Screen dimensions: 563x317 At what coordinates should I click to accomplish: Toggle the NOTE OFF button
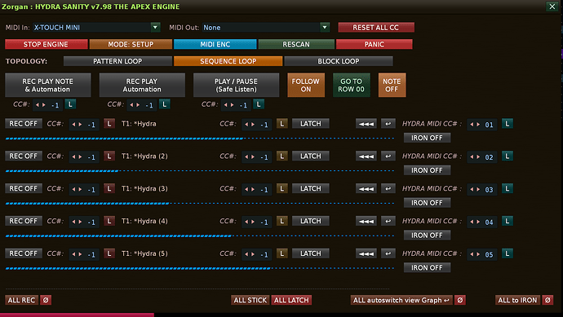[x=392, y=85]
